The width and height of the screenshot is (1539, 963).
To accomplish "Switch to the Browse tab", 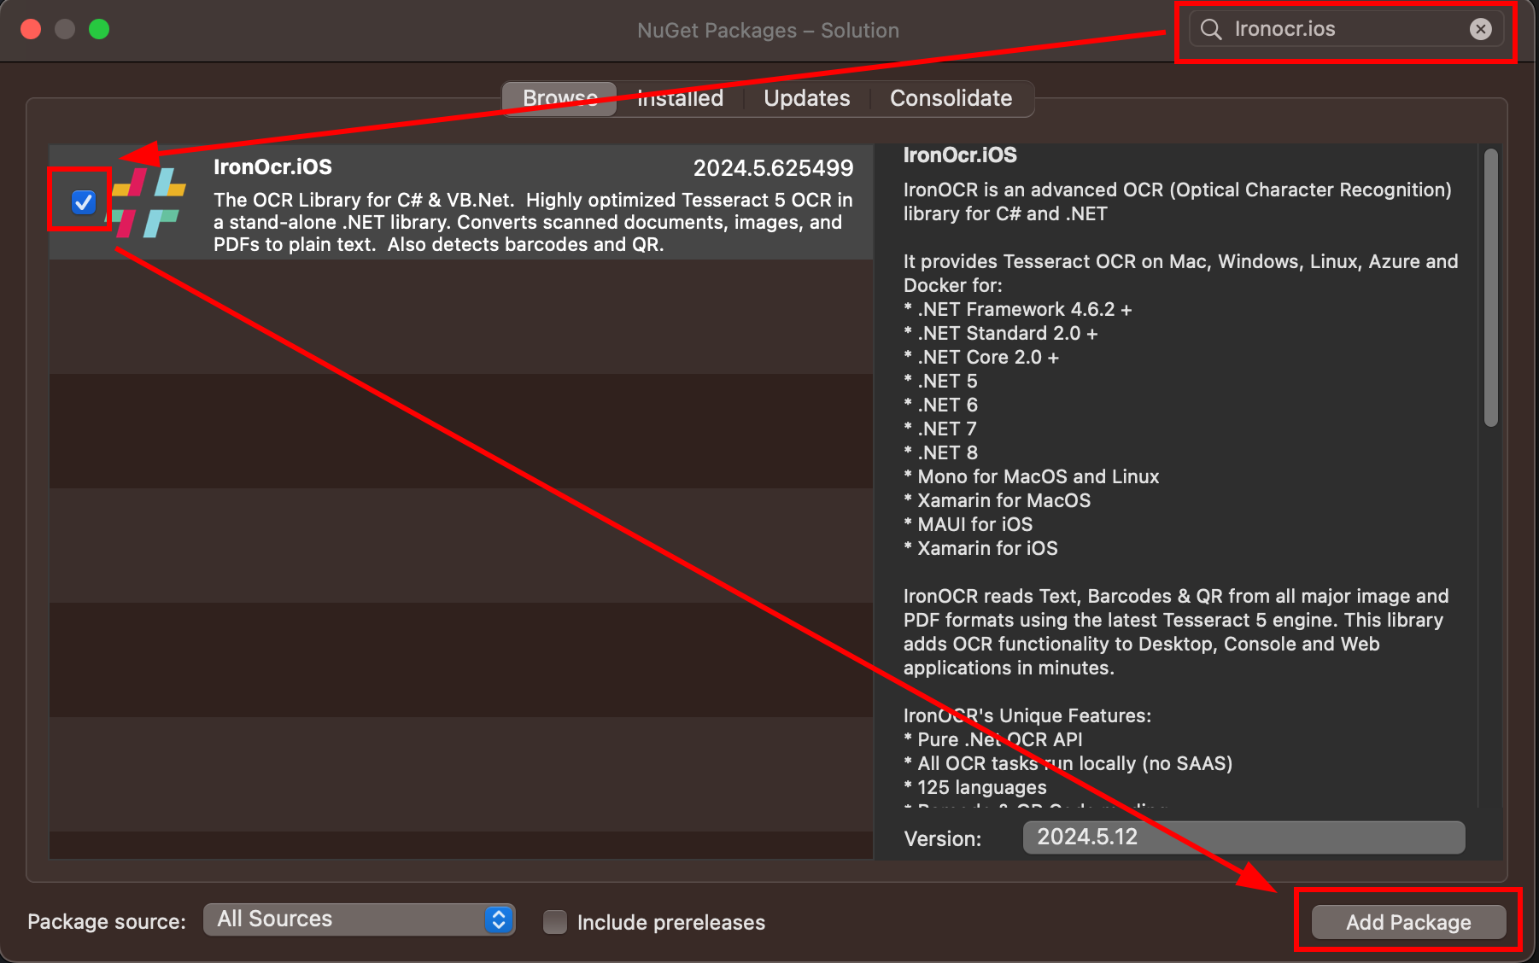I will pyautogui.click(x=559, y=98).
